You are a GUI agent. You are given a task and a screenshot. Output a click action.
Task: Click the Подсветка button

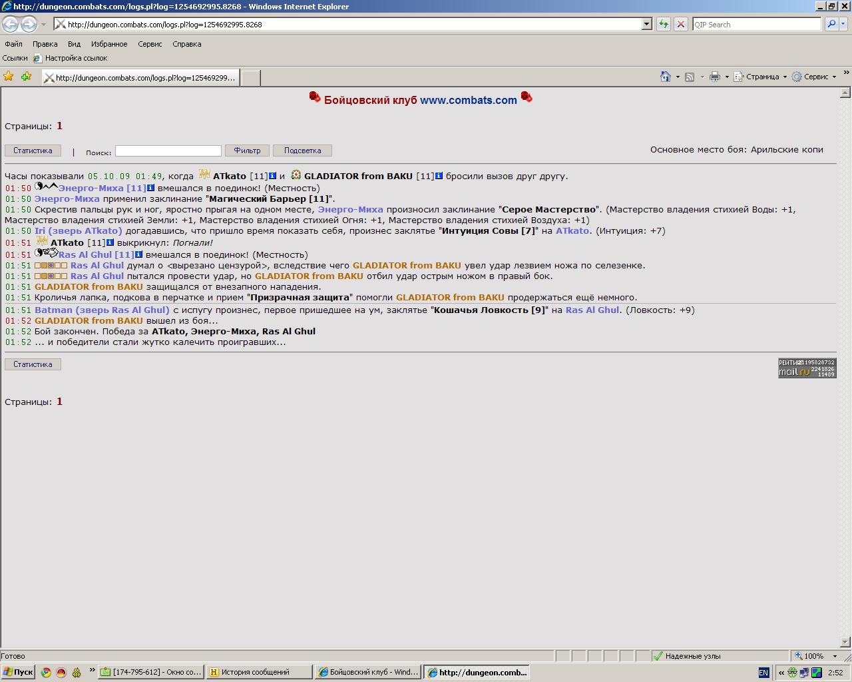302,151
